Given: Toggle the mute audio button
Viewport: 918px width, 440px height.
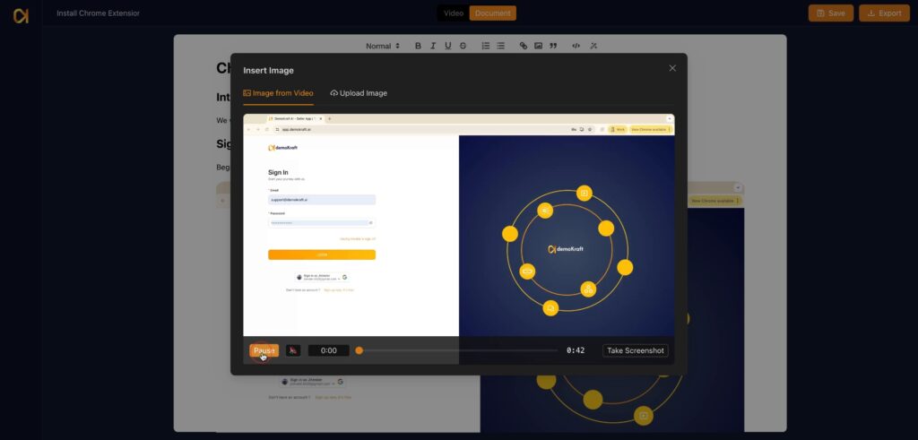Looking at the screenshot, I should point(293,350).
